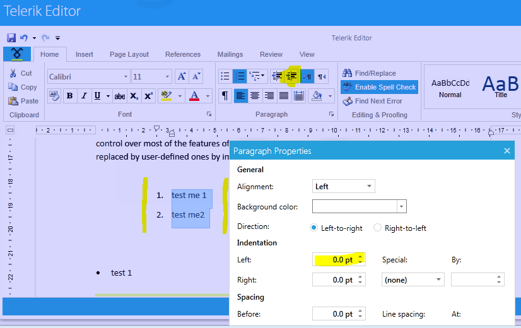The height and width of the screenshot is (328, 521).
Task: Go to the Mailings tab
Action: click(x=230, y=54)
